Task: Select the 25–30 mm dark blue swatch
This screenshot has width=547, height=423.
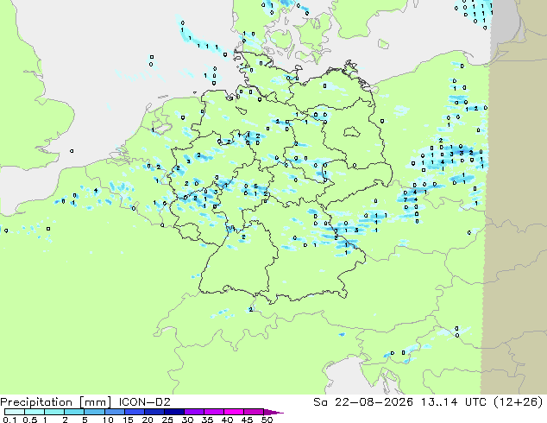Action: point(173,412)
